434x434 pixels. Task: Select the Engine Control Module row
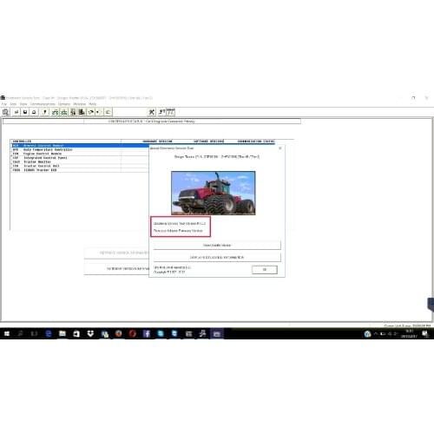[80, 154]
